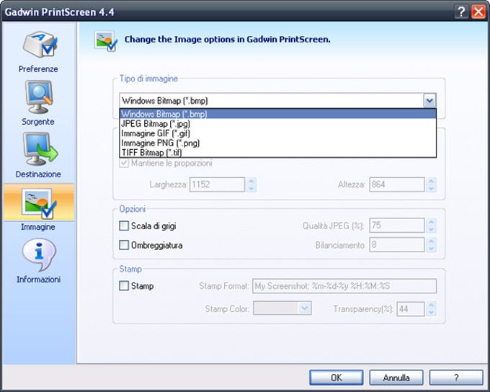
Task: Enable the Scala di grigi checkbox
Action: point(124,226)
